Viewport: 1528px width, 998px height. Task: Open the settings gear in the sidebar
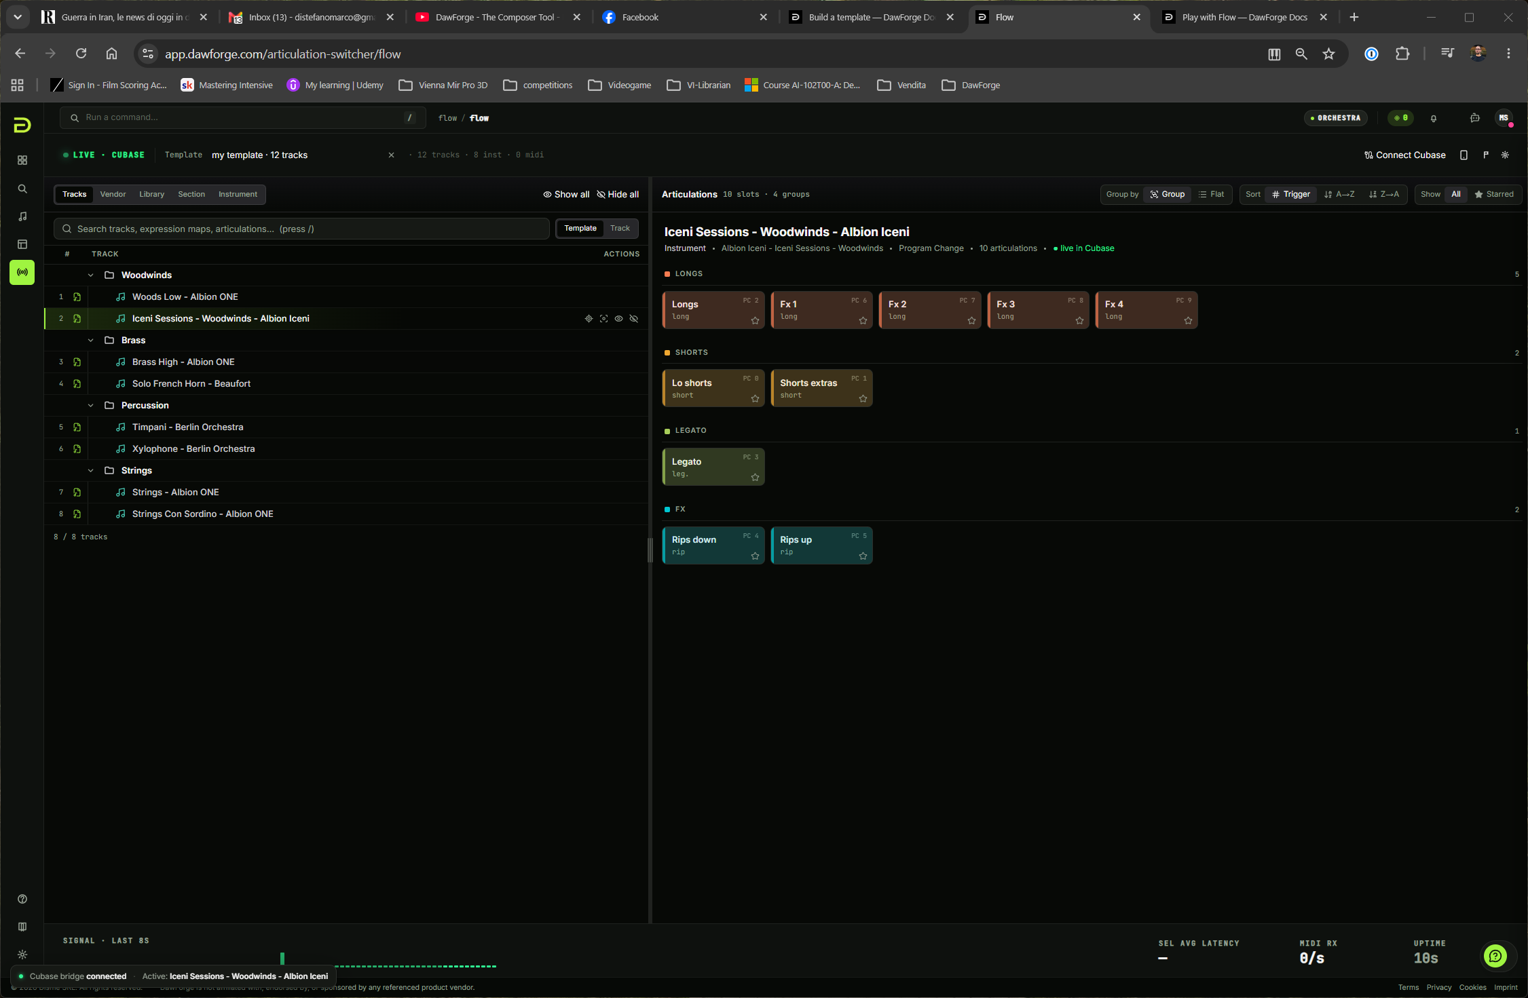click(x=22, y=955)
